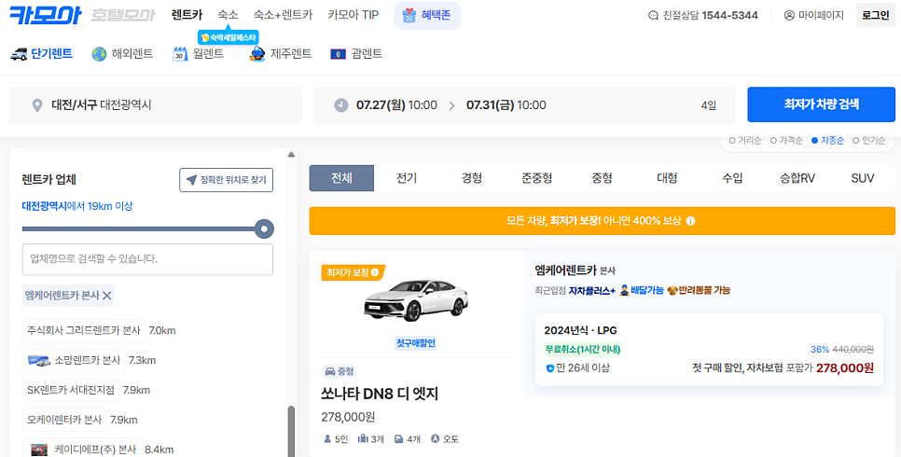Select the 경형 car type tab
The height and width of the screenshot is (457, 901).
point(472,178)
